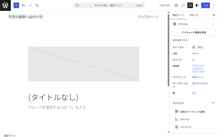Click the WordPress logo to exit editor
217x137 pixels.
click(x=5, y=5)
